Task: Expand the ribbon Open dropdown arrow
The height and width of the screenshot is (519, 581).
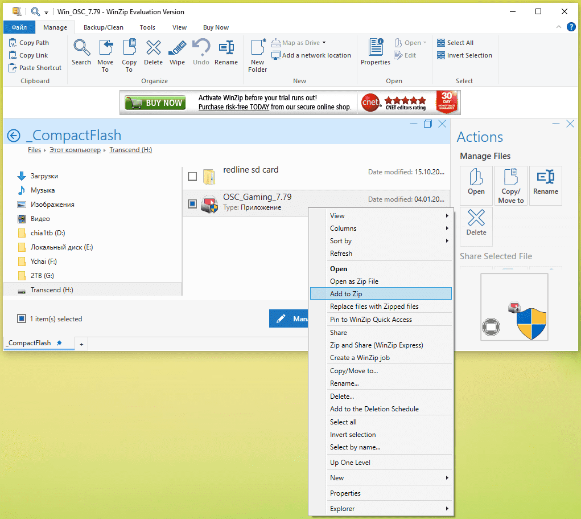Action: [425, 43]
